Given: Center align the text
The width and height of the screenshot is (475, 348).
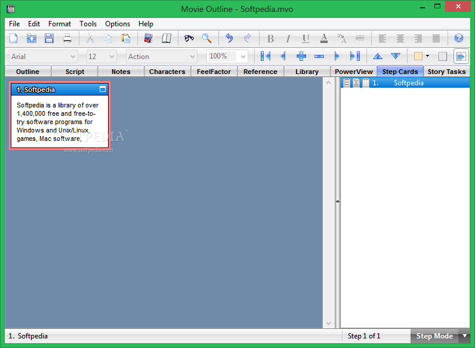Looking at the screenshot, I should [x=400, y=38].
